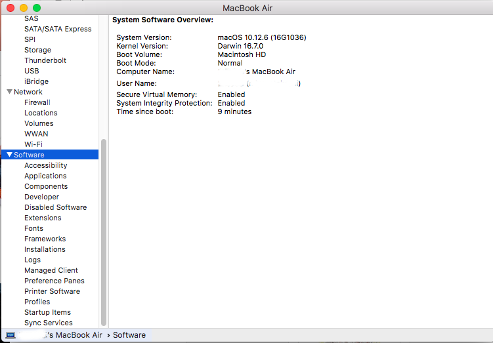Screen dimensions: 493x343
Task: Click the Secure Virtual Memory Enabled value
Action: [x=232, y=94]
